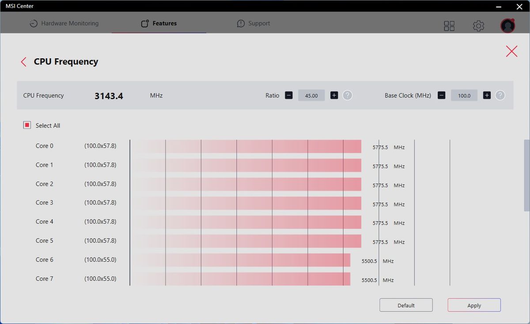Open the apps grid icon
530x324 pixels.
click(x=449, y=26)
